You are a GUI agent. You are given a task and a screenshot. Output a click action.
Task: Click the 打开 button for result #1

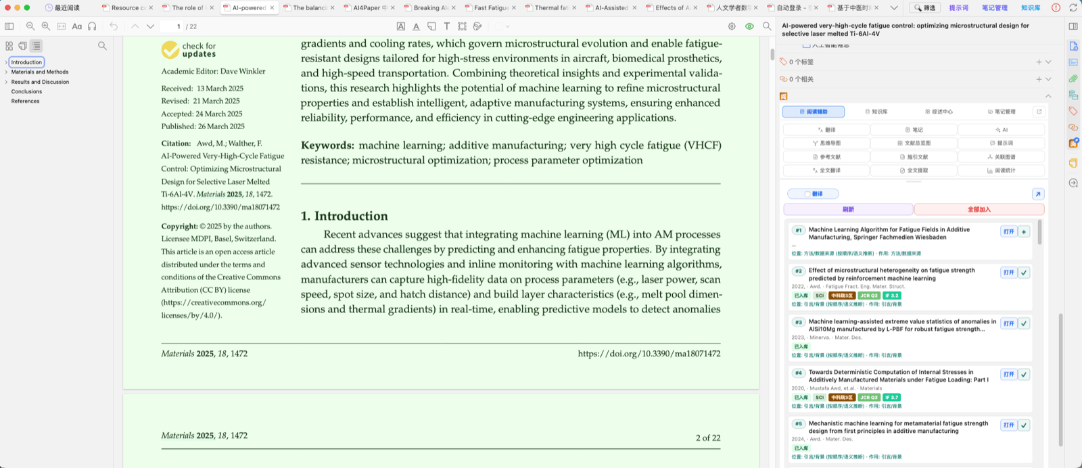click(1008, 231)
